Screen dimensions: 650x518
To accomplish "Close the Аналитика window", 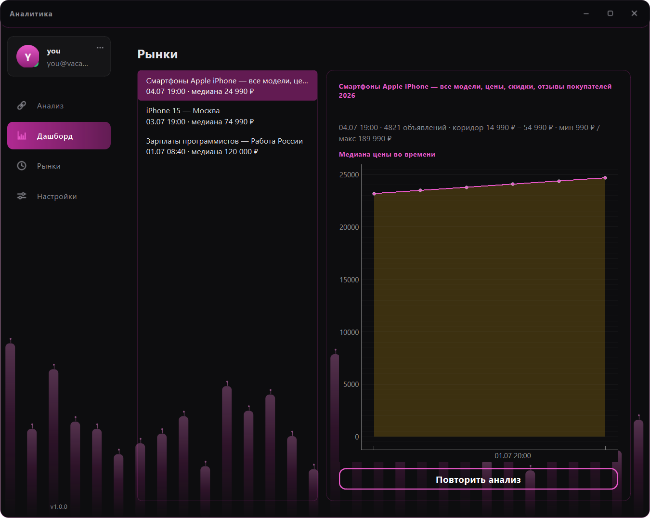I will point(634,13).
